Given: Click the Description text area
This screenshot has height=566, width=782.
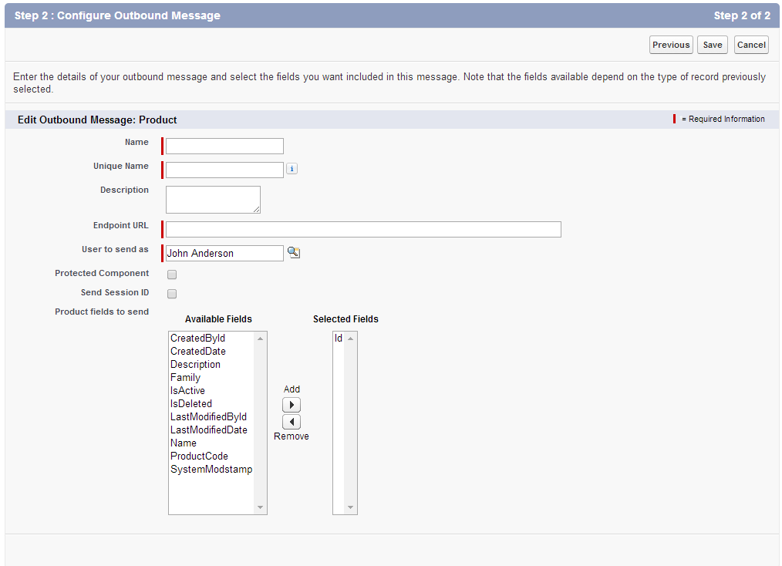Looking at the screenshot, I should pyautogui.click(x=213, y=200).
